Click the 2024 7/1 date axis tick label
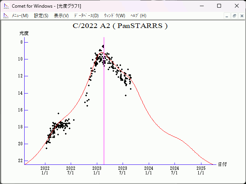 tap(175, 171)
